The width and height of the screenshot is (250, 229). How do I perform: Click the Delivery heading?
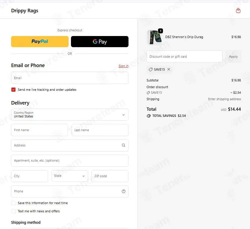pyautogui.click(x=20, y=103)
